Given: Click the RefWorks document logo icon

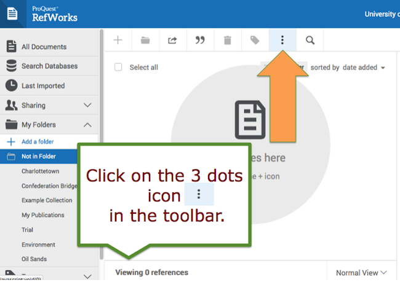Looking at the screenshot, I should [12, 14].
